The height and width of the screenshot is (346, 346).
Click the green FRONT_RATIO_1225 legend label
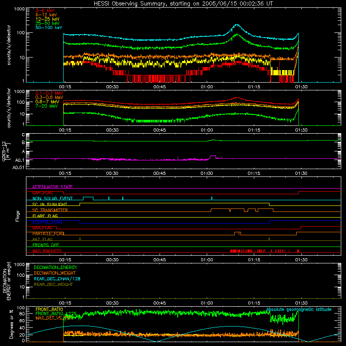point(56,314)
